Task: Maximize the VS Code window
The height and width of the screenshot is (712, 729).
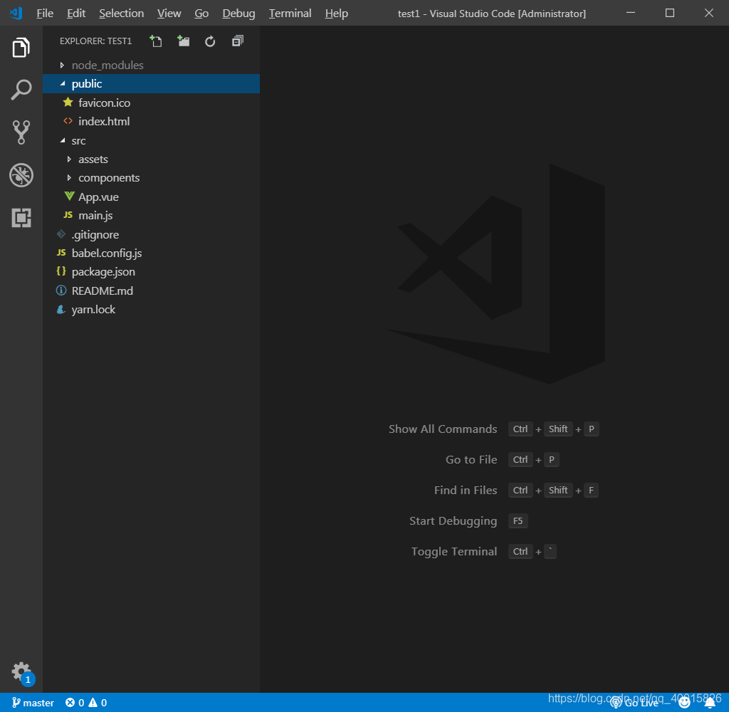Action: pos(669,13)
